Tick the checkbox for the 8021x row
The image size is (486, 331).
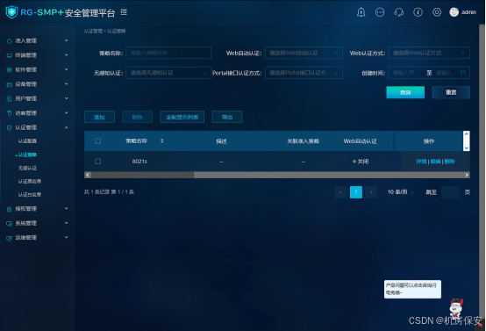97,161
